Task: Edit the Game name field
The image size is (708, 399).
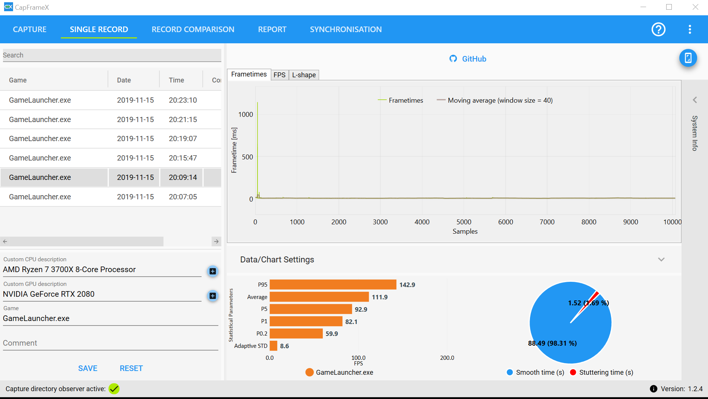Action: pyautogui.click(x=110, y=318)
